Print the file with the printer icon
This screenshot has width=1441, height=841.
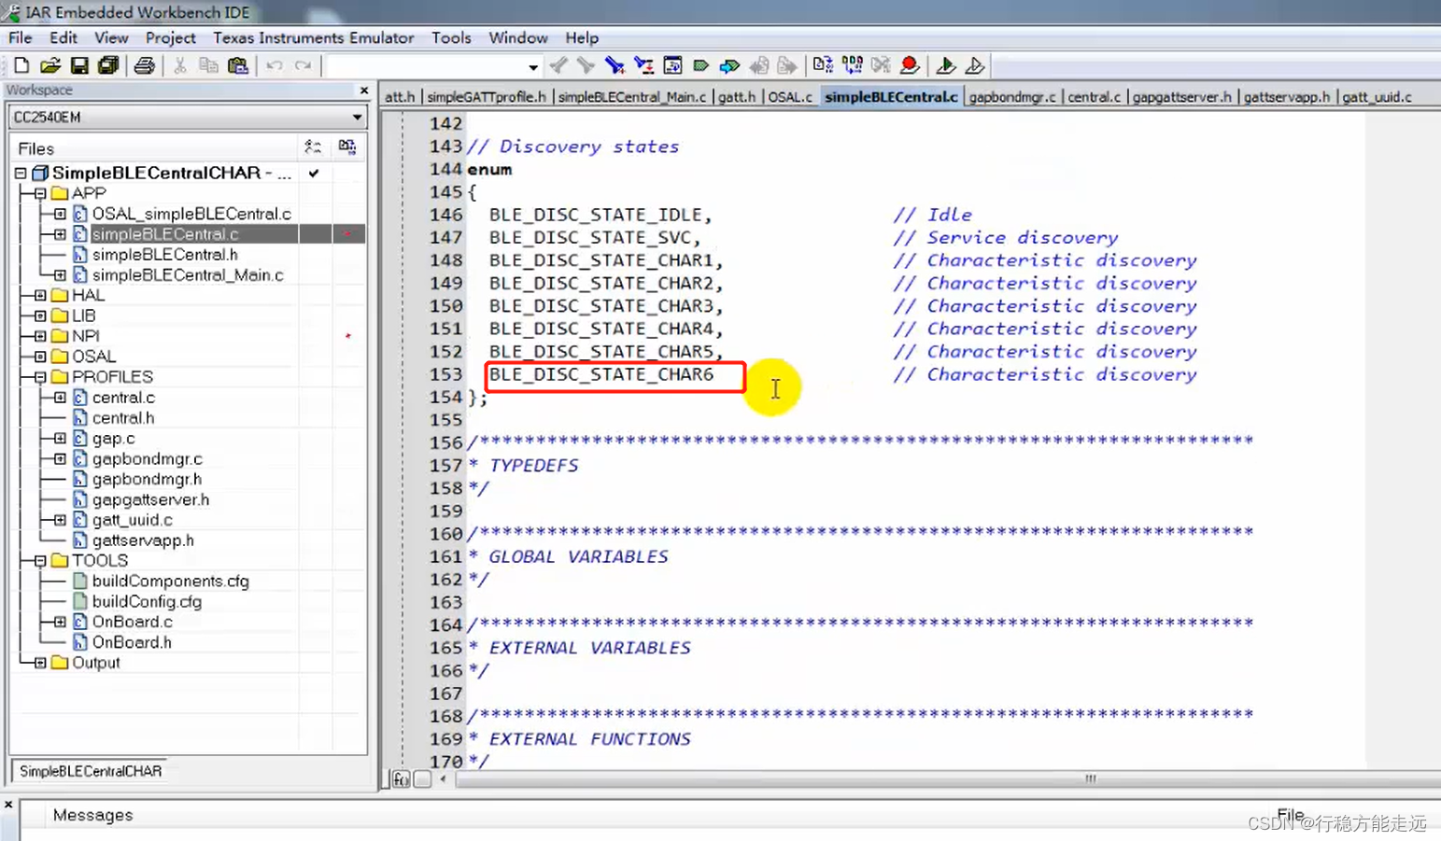pyautogui.click(x=144, y=65)
